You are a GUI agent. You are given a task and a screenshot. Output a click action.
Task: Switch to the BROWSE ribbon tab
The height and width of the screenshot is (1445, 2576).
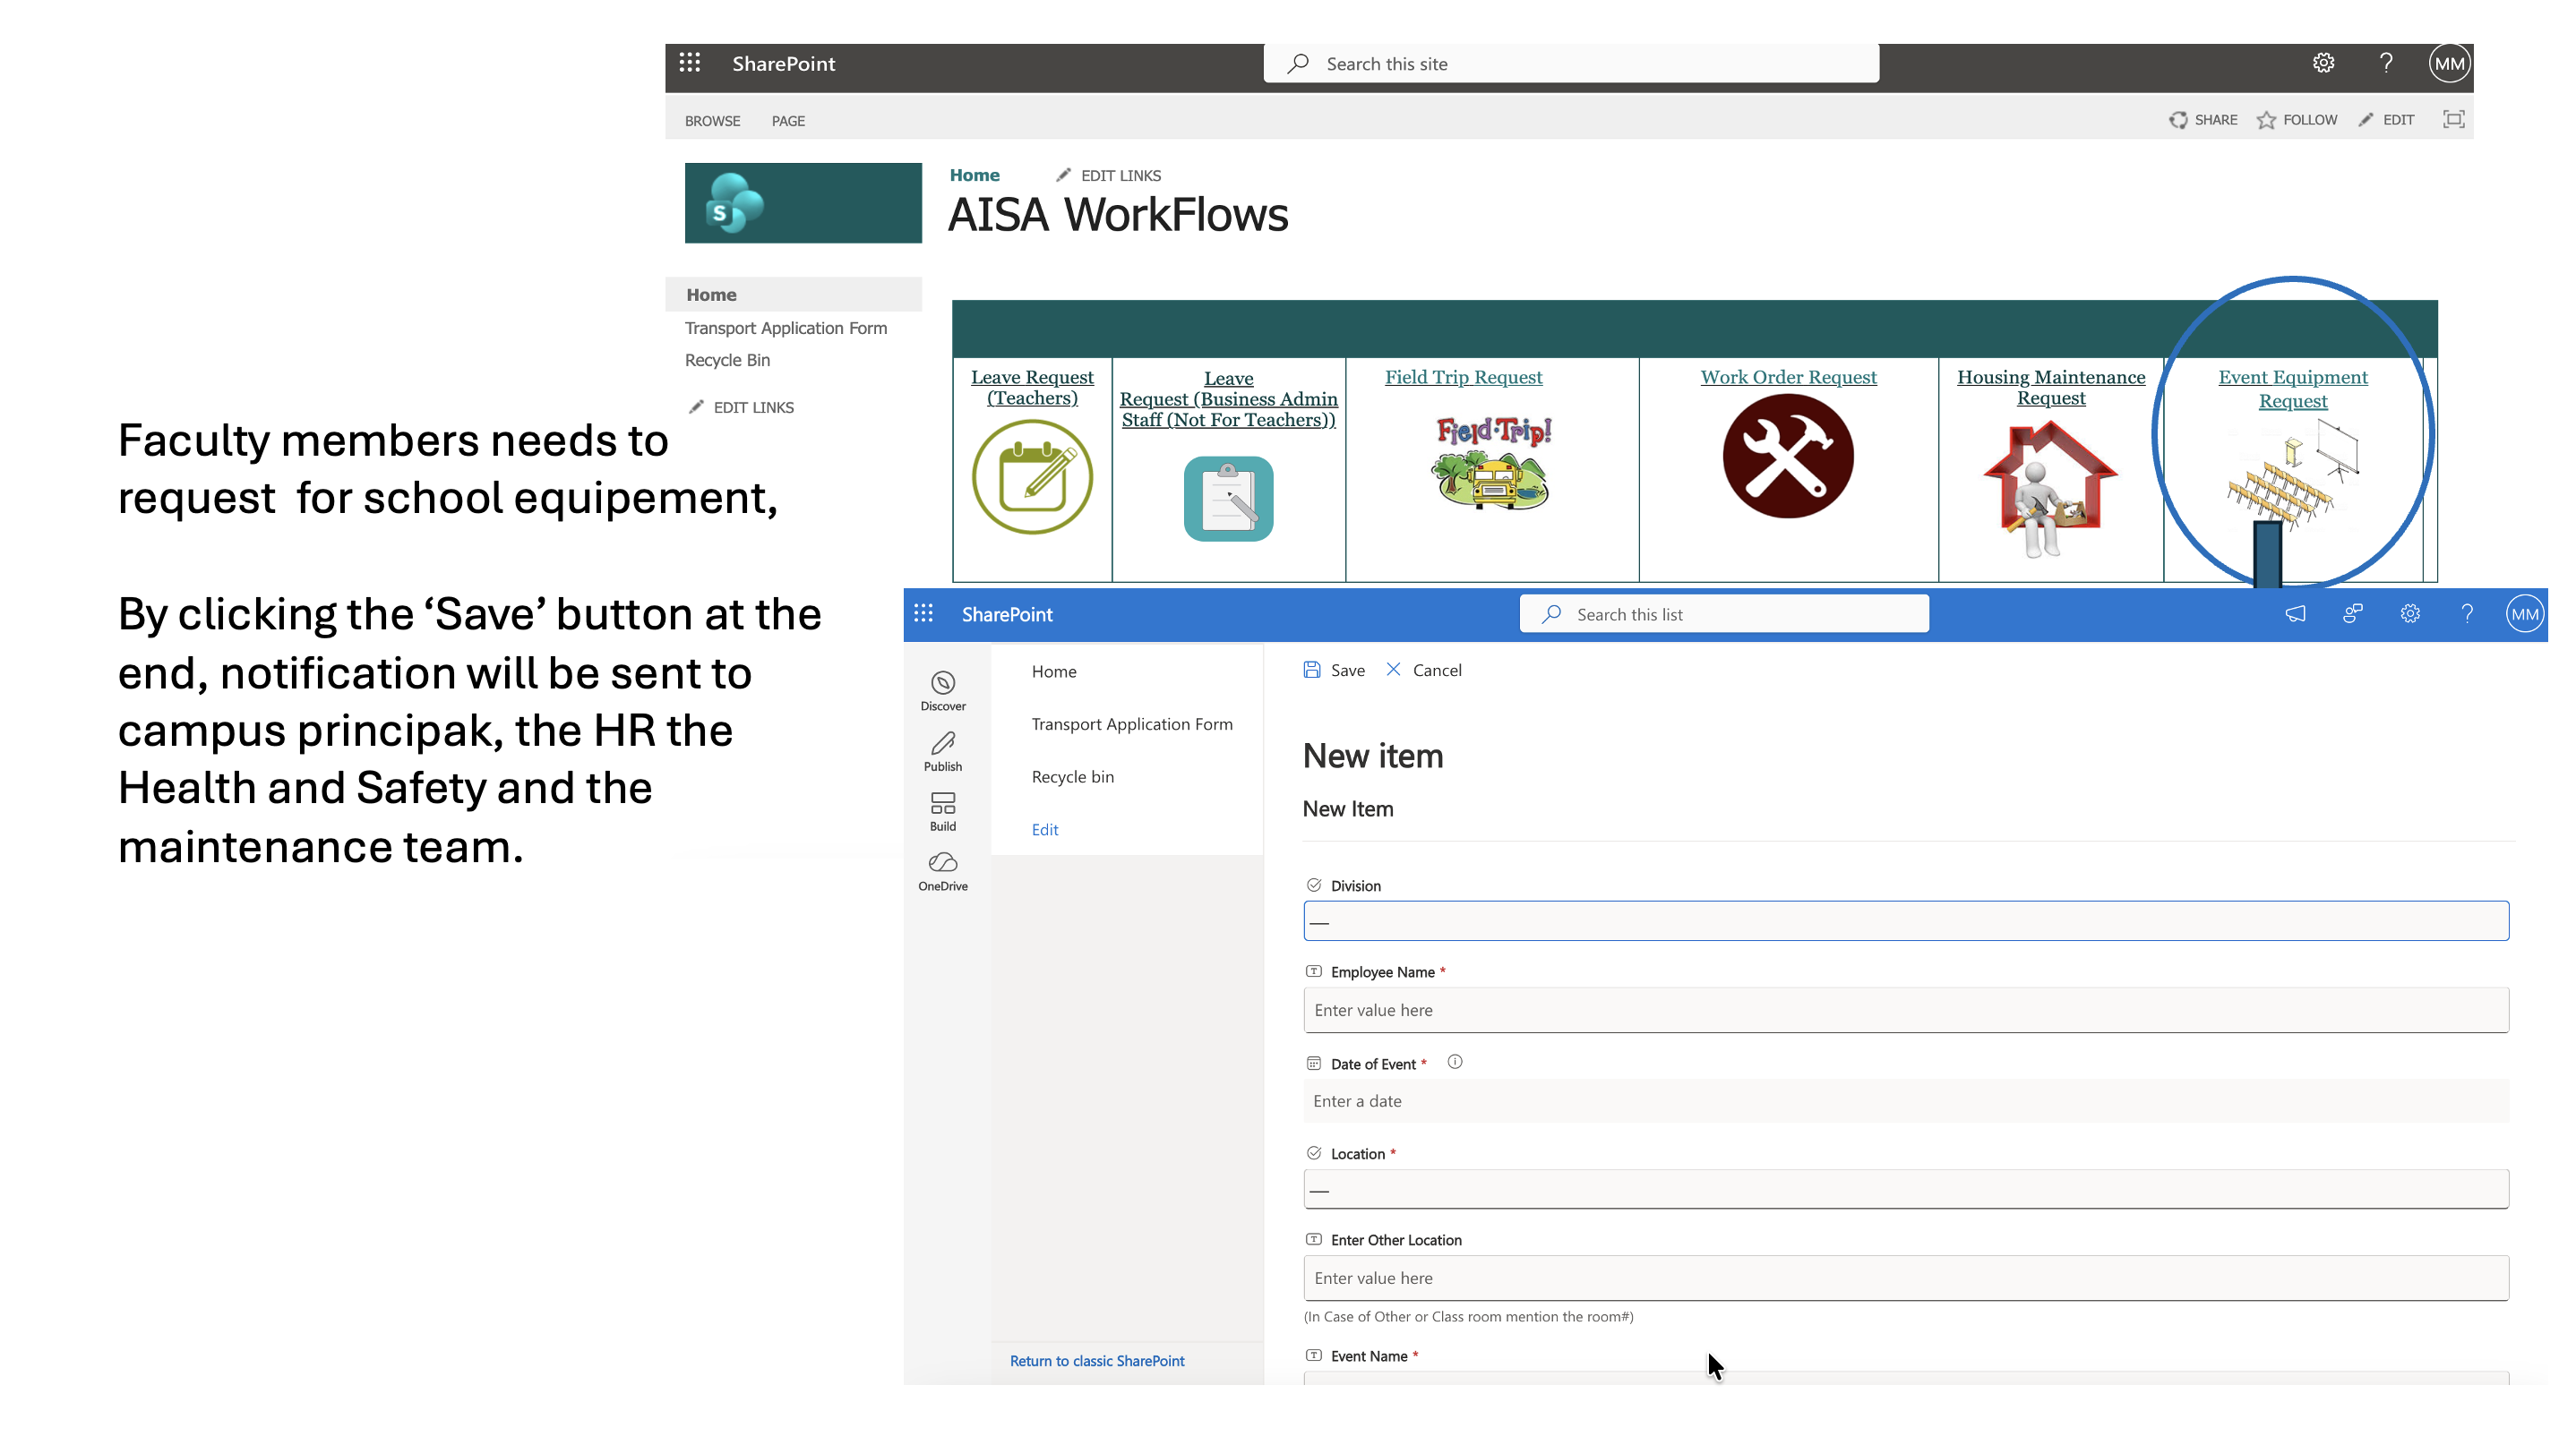[x=712, y=121]
